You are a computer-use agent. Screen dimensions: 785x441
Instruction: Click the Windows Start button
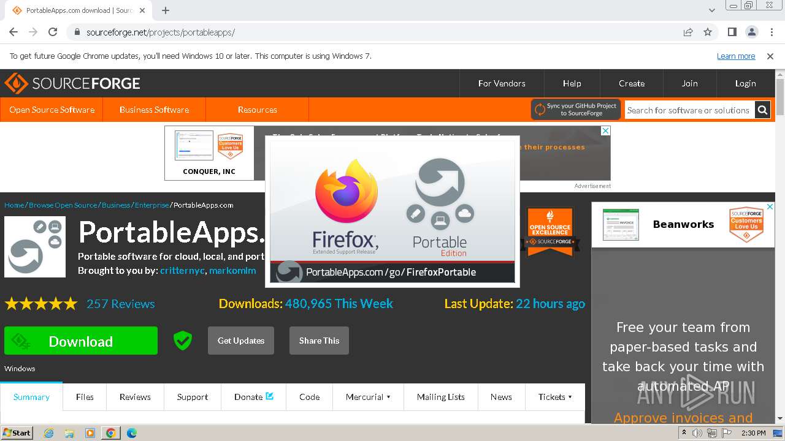click(x=17, y=433)
